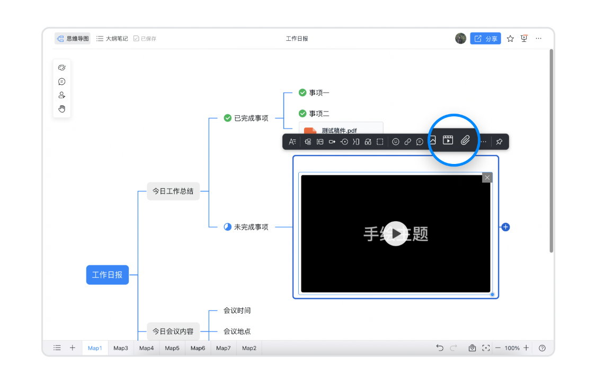Redo the last undone action
Viewport: 596px width, 384px height.
(x=453, y=348)
